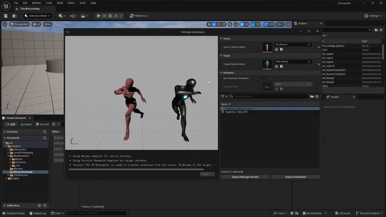Use selected asset for Target Skeletal Mesh
The width and height of the screenshot is (386, 217).
[x=276, y=67]
